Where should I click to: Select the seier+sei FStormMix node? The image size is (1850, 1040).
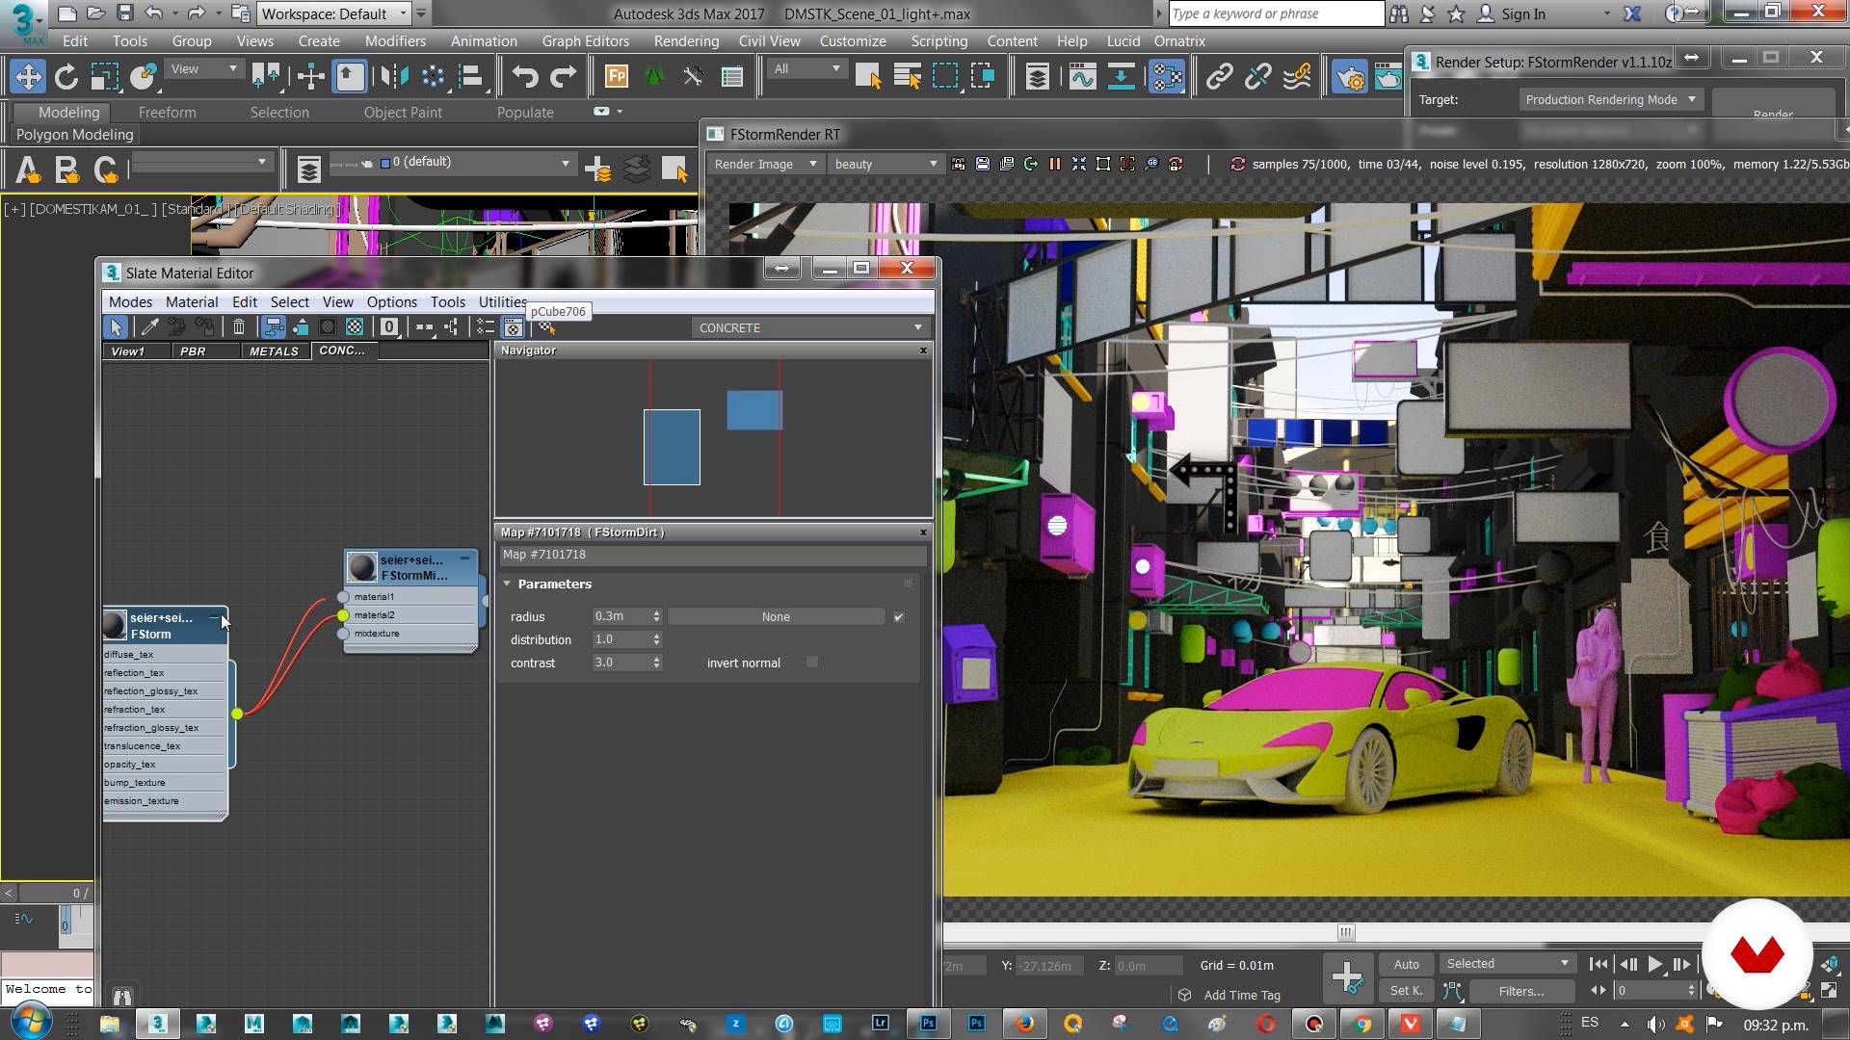click(412, 567)
